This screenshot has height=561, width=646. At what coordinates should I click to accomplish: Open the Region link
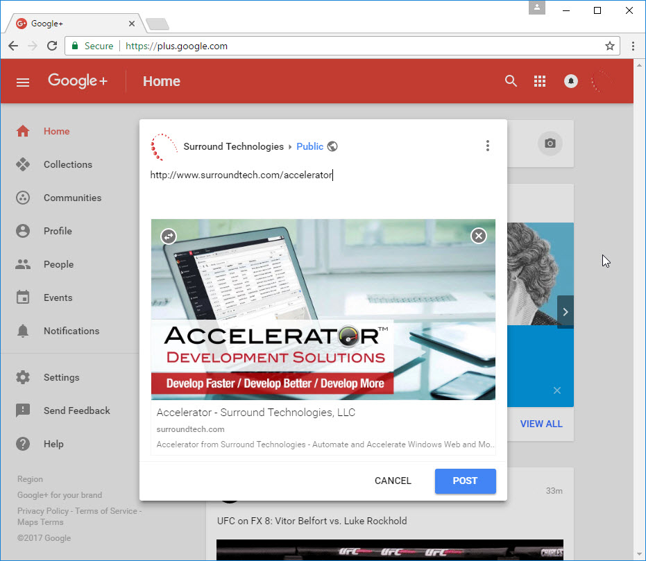30,479
